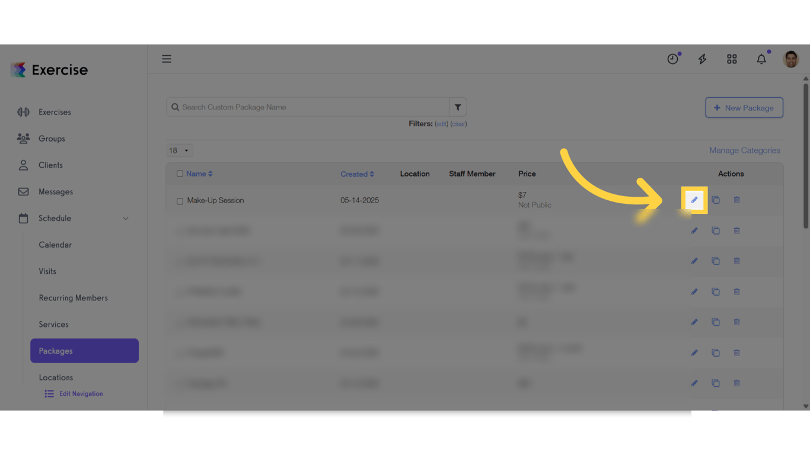
Task: Toggle the hamburger menu icon
Action: (167, 59)
